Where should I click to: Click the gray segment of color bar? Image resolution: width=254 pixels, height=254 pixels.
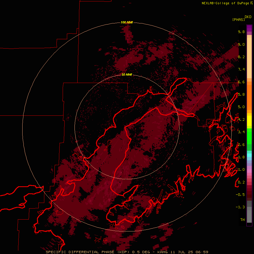tap(249, 212)
